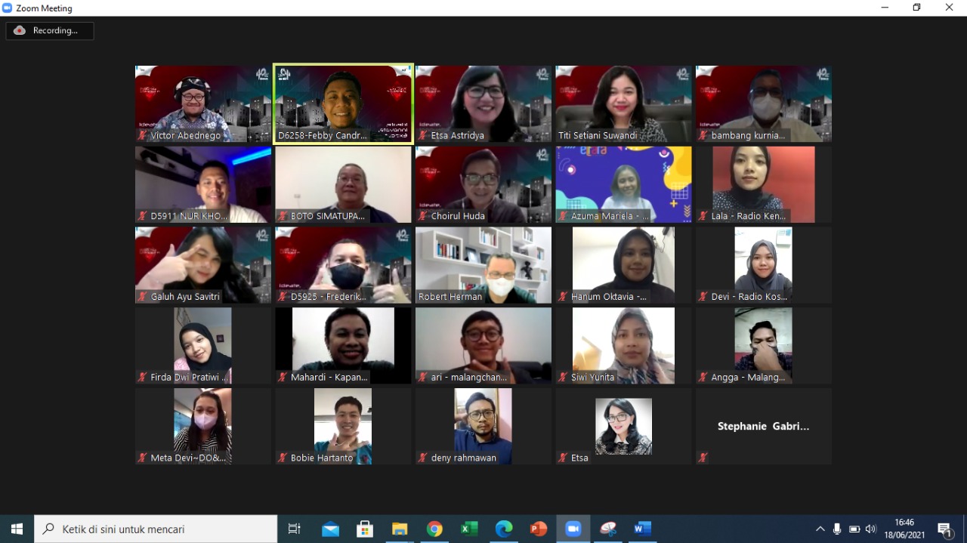
Task: Launch Excel from the taskbar
Action: coord(469,529)
